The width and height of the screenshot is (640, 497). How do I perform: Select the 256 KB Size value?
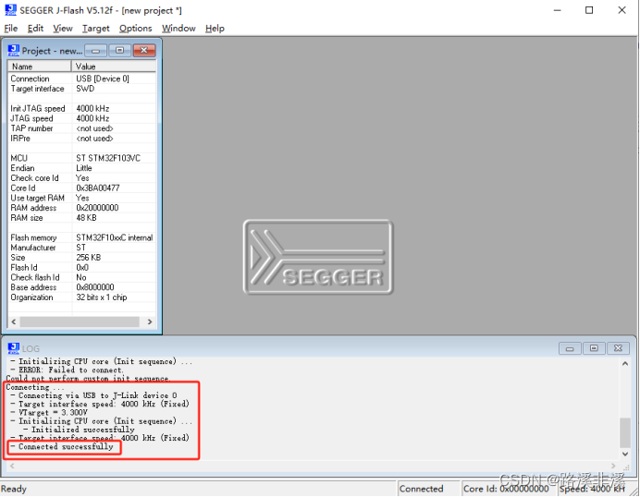pos(89,257)
